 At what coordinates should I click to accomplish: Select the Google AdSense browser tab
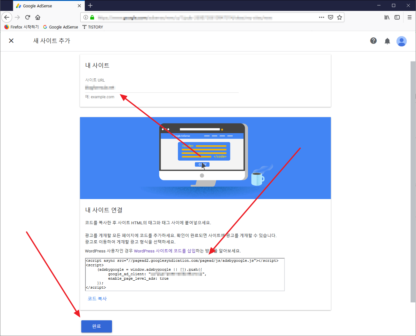pyautogui.click(x=49, y=6)
